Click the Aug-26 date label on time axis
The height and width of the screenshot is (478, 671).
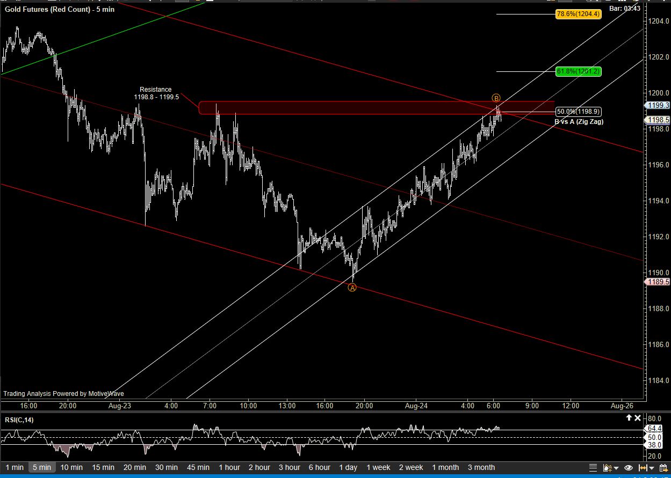622,406
